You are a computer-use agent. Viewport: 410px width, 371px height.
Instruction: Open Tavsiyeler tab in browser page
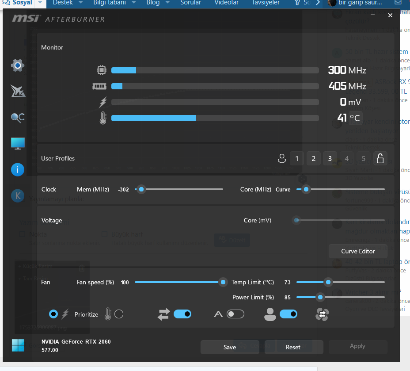click(266, 3)
